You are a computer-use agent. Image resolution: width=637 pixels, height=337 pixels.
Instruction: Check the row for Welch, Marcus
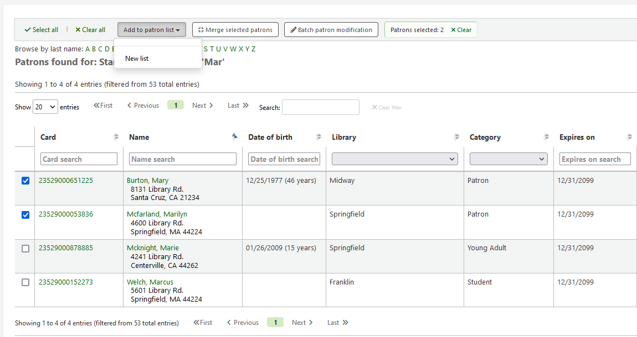pyautogui.click(x=25, y=282)
